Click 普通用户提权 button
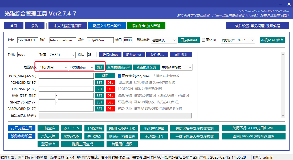 point(122,144)
